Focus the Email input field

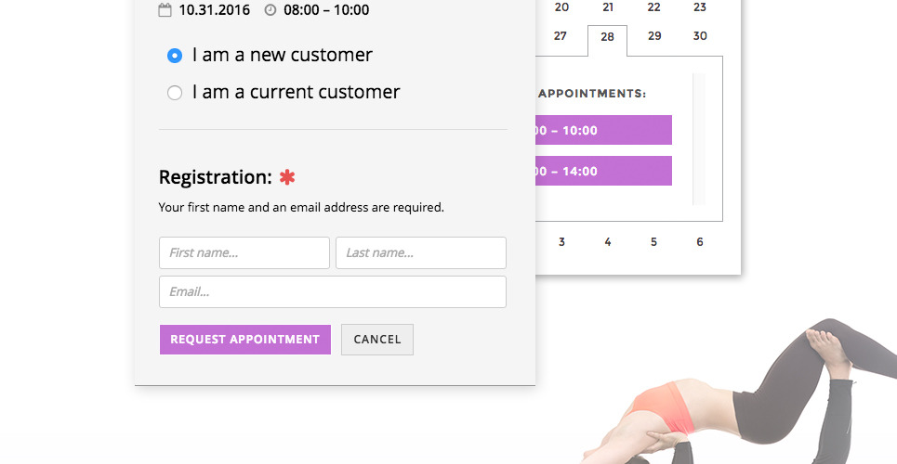pyautogui.click(x=333, y=291)
